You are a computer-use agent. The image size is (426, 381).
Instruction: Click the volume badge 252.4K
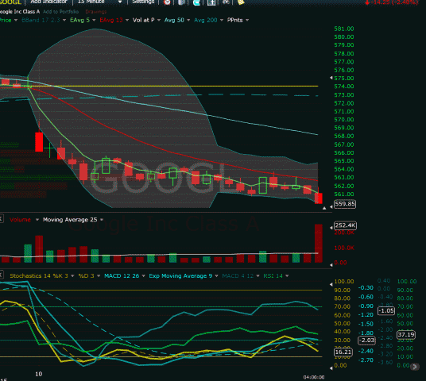(x=345, y=225)
